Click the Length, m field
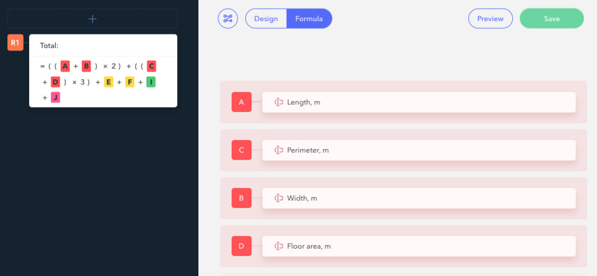 [x=419, y=103]
